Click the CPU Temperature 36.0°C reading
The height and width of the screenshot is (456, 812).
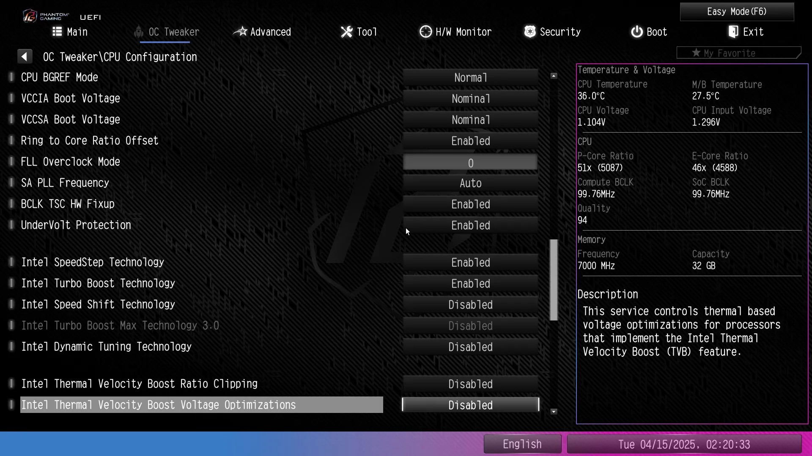point(591,96)
